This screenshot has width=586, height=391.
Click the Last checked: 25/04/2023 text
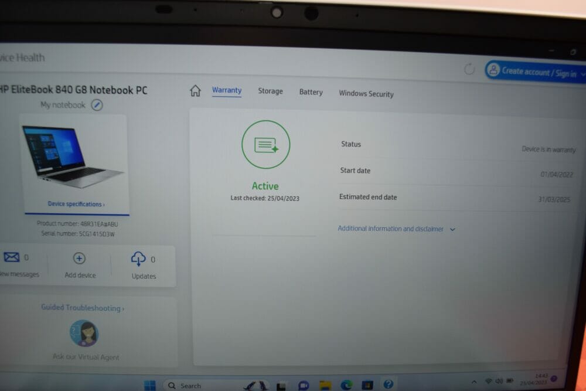265,198
